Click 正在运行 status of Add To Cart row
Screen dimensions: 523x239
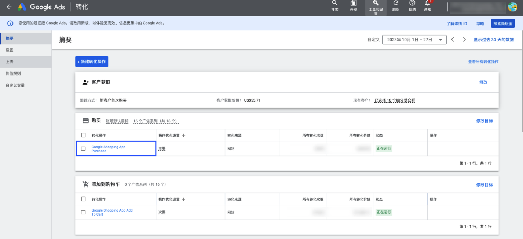pos(384,212)
